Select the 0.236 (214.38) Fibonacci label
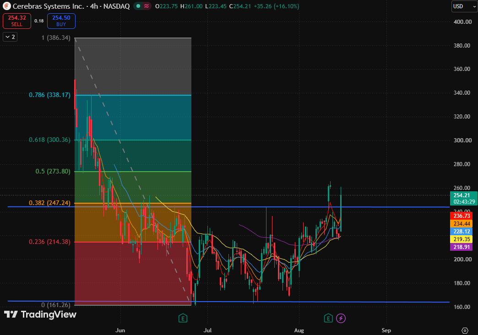 (49, 242)
